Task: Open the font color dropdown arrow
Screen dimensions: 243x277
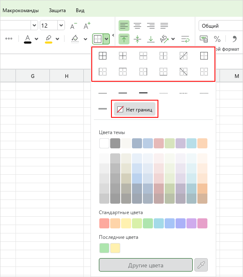Action: click(36, 39)
